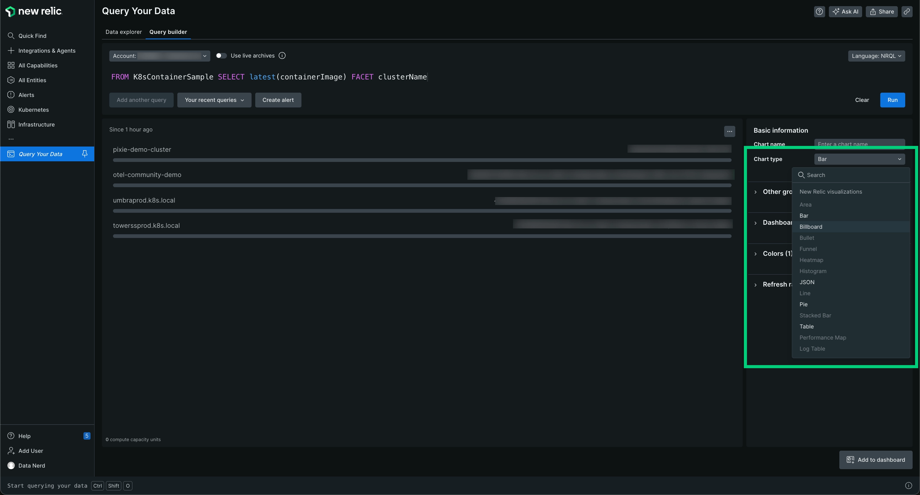Copy permalink link icon
Screen dimensions: 920x495
tap(907, 11)
